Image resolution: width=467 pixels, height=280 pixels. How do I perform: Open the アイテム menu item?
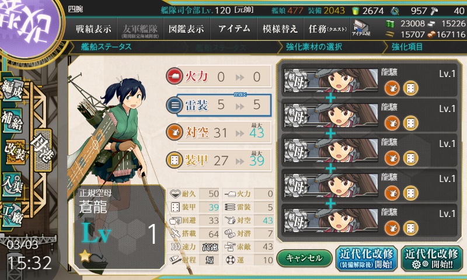click(234, 29)
